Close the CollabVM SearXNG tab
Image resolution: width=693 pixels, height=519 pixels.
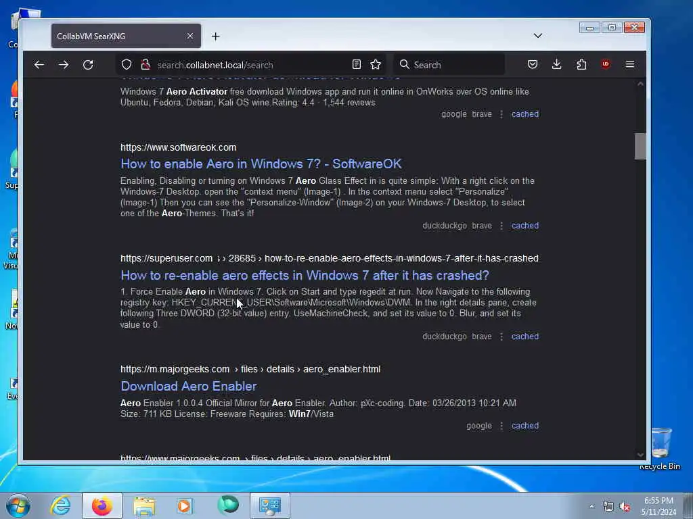pyautogui.click(x=190, y=36)
